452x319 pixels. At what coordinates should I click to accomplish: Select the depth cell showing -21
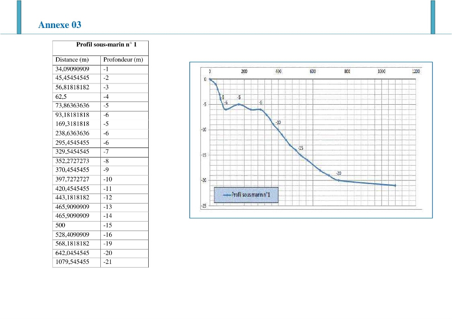pos(125,262)
